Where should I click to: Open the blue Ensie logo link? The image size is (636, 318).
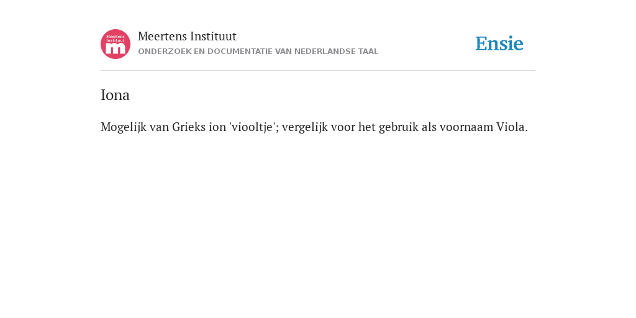point(499,43)
